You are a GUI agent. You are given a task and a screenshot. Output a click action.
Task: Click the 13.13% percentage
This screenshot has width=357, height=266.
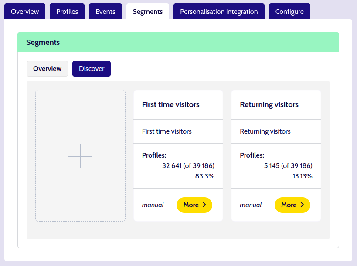(303, 176)
